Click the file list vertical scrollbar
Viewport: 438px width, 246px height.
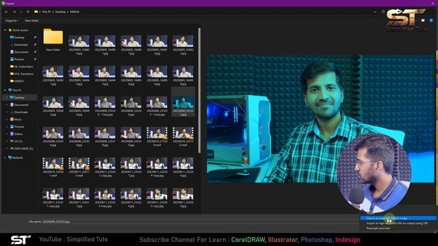click(x=199, y=90)
